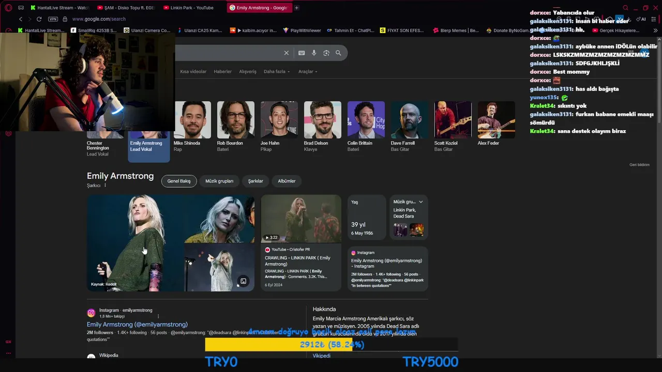Screen dimensions: 662x372
Task: Open SmallRig 4253B bookmark
Action: tap(94, 30)
